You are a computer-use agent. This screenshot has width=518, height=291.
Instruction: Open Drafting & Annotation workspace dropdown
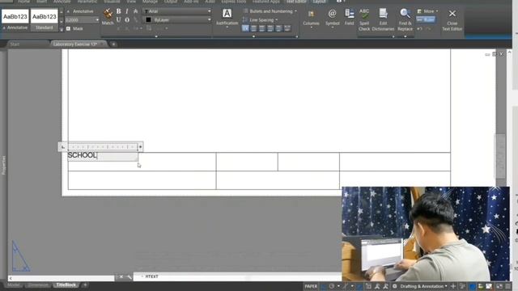tap(423, 286)
